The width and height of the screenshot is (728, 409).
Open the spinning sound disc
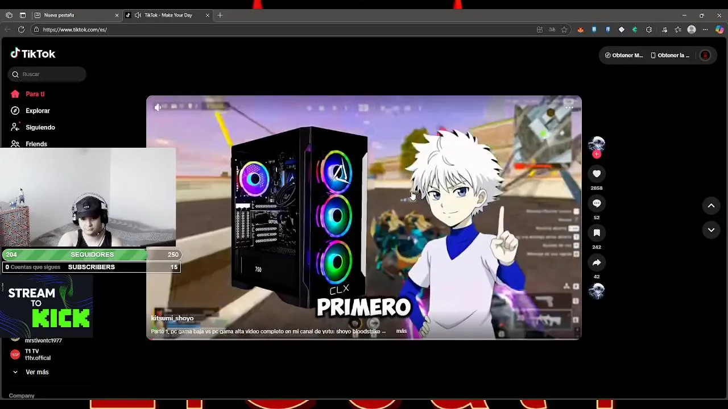(x=597, y=291)
